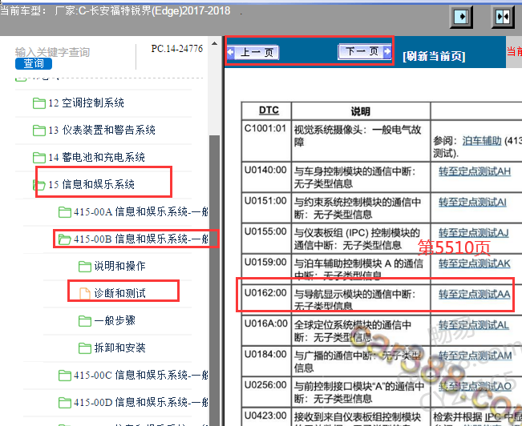Click folder icon beside 415-00D
The height and width of the screenshot is (426, 522).
(65, 403)
